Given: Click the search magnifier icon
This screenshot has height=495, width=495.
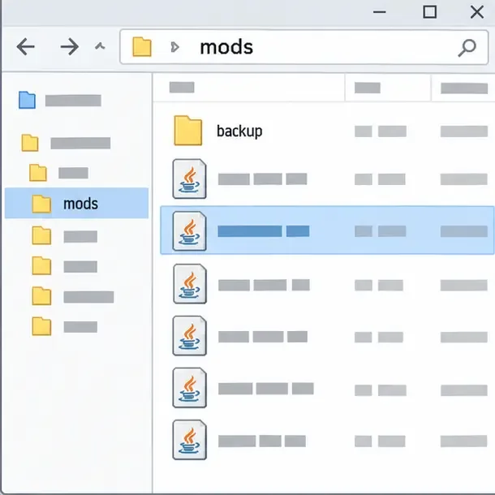Looking at the screenshot, I should click(467, 48).
